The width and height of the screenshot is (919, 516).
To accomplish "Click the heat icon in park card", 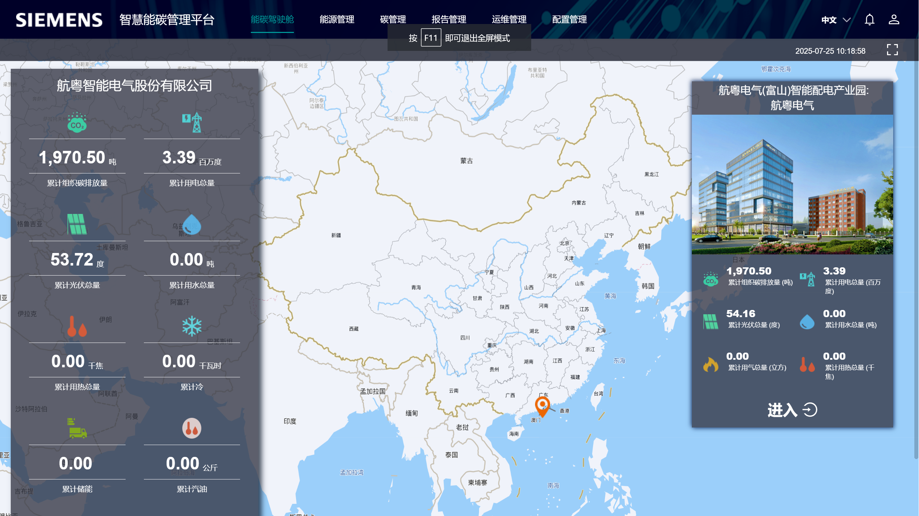I will pos(807,364).
